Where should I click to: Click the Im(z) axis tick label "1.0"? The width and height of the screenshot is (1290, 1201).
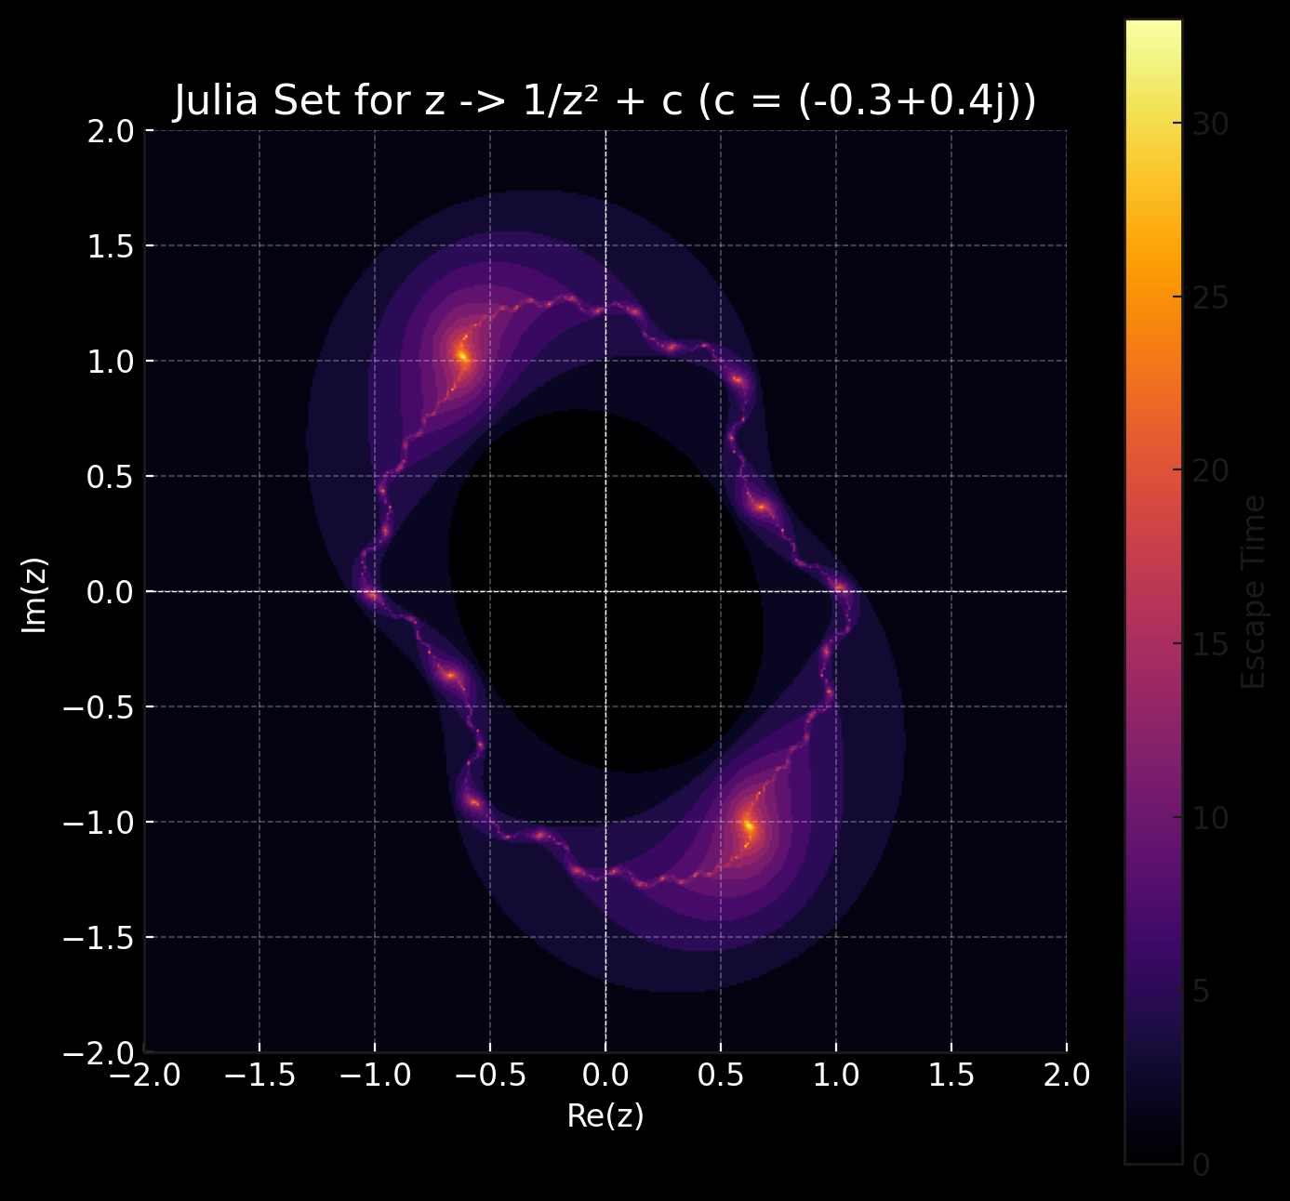[x=110, y=362]
